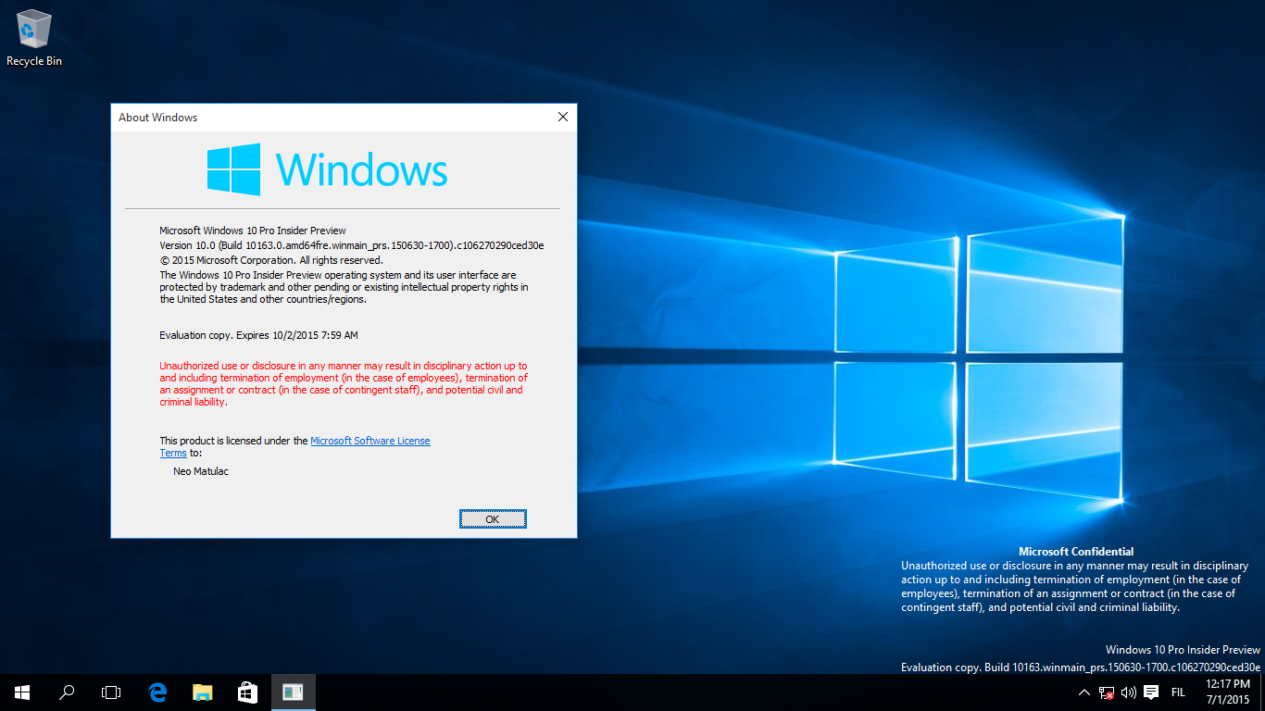Open Action Center from the system tray
Image resolution: width=1265 pixels, height=711 pixels.
pyautogui.click(x=1150, y=692)
